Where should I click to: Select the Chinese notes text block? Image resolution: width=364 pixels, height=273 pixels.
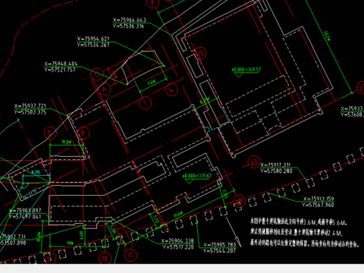[304, 233]
